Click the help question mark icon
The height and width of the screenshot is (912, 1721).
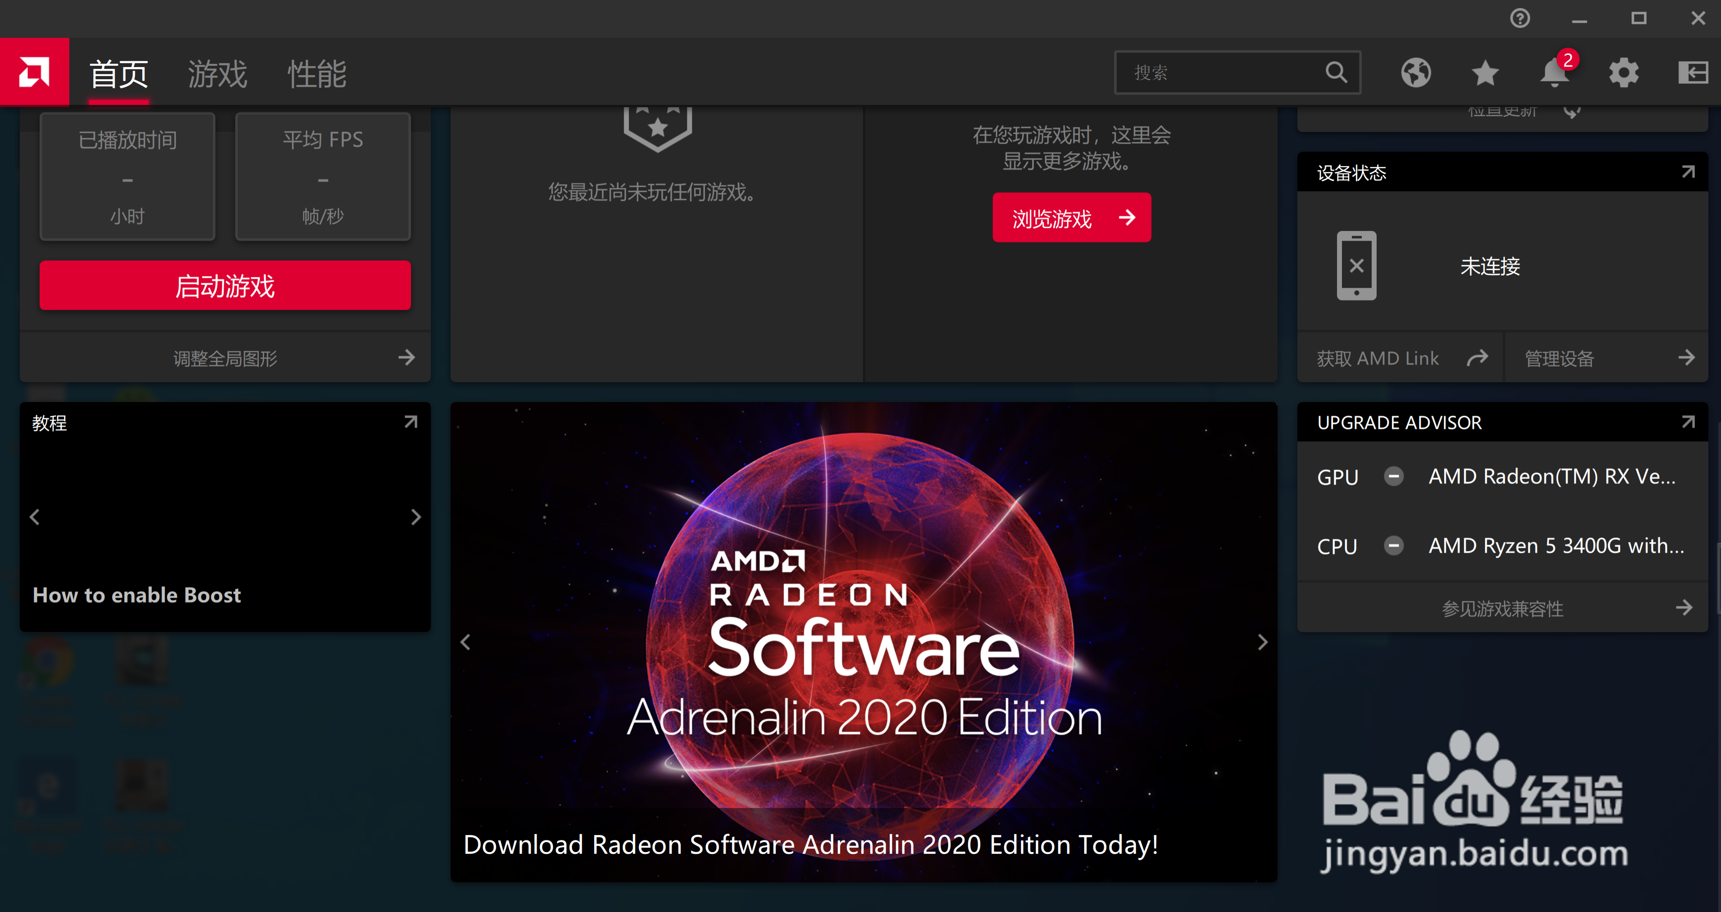tap(1520, 19)
